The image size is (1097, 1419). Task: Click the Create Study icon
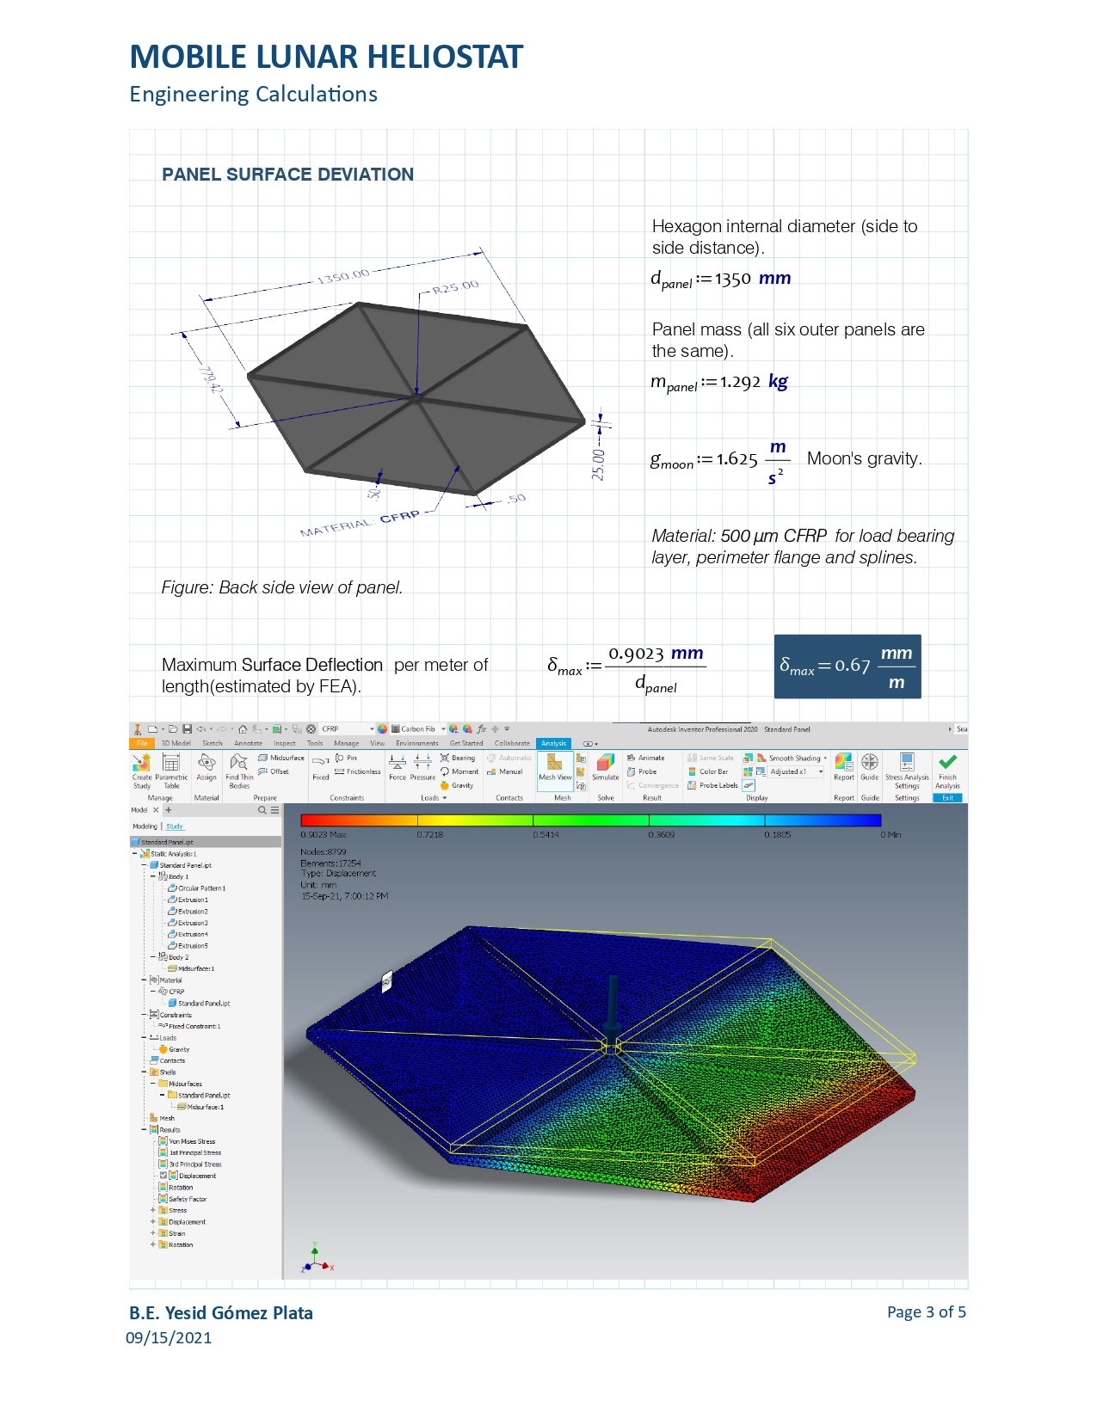click(142, 771)
